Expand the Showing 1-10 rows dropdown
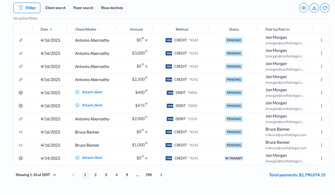Viewport: 335px width, 195px height. click(x=36, y=175)
